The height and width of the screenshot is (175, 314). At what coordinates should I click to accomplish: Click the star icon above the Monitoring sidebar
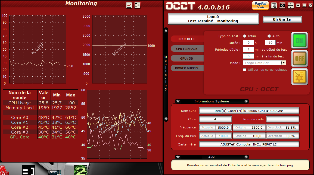click(x=166, y=30)
